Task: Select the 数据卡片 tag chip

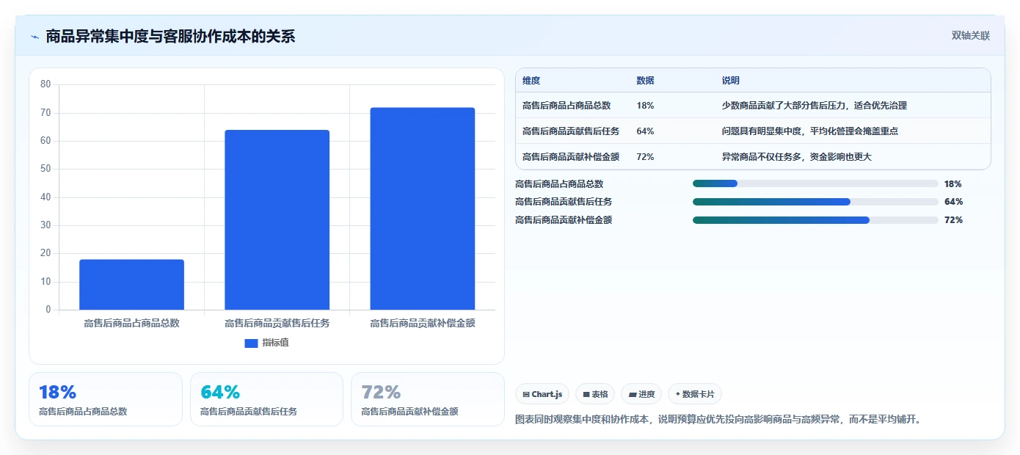Action: [x=695, y=394]
